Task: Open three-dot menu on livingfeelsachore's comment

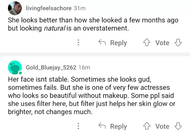Action: [78, 43]
